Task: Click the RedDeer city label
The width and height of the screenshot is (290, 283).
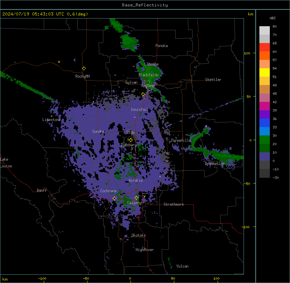Action: pos(148,86)
